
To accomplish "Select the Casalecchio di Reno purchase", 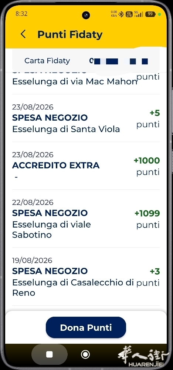I will point(86,277).
